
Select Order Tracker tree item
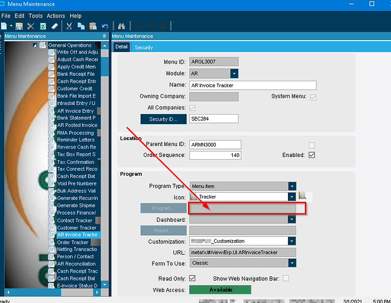(73, 242)
